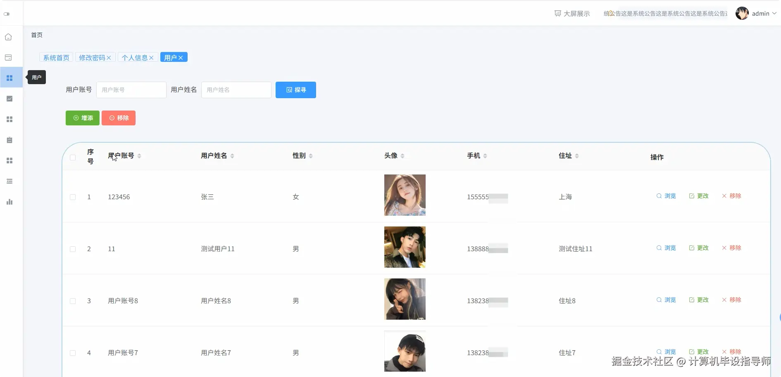Open the clipboard icon in sidebar
781x377 pixels.
pos(10,140)
